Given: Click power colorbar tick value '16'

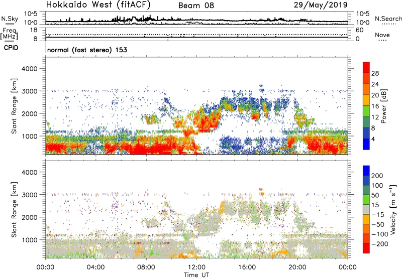Looking at the screenshot, I should (x=375, y=106).
